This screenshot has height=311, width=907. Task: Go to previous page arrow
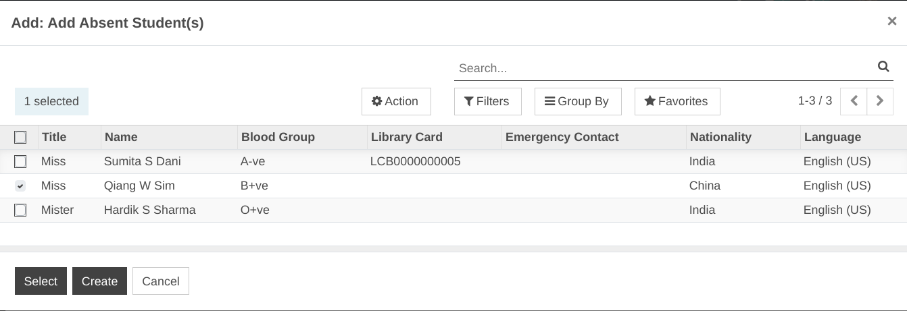pos(854,101)
